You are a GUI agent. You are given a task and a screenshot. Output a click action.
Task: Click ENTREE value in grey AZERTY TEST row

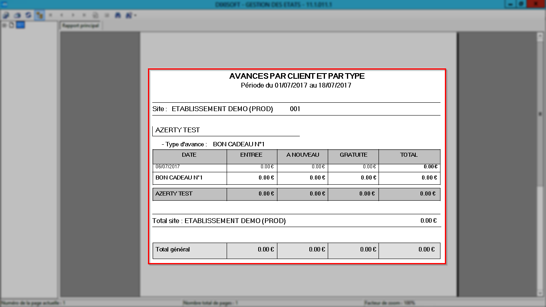coord(266,193)
